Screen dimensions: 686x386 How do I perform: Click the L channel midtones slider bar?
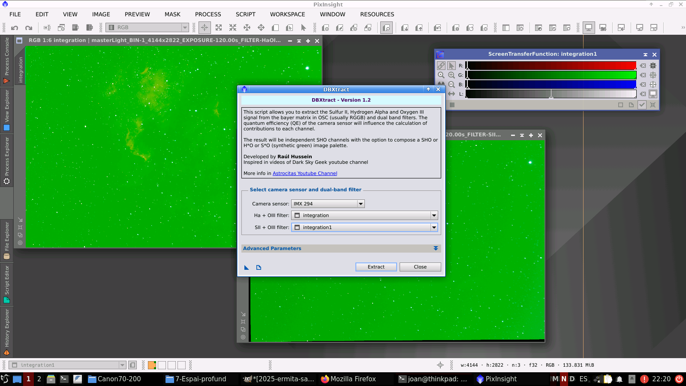pyautogui.click(x=551, y=94)
